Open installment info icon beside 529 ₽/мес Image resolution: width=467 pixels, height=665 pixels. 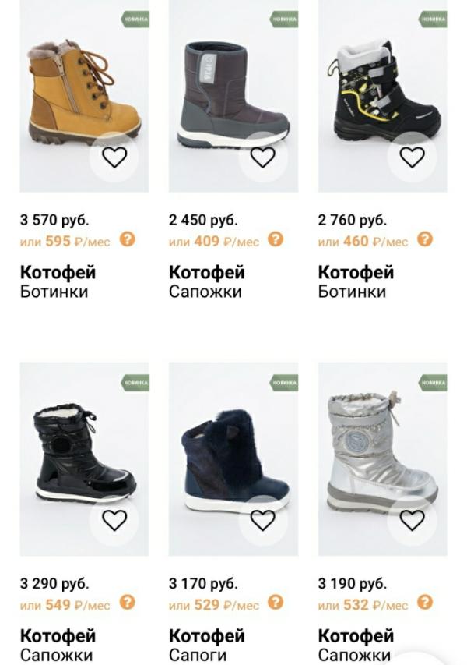coord(276,602)
